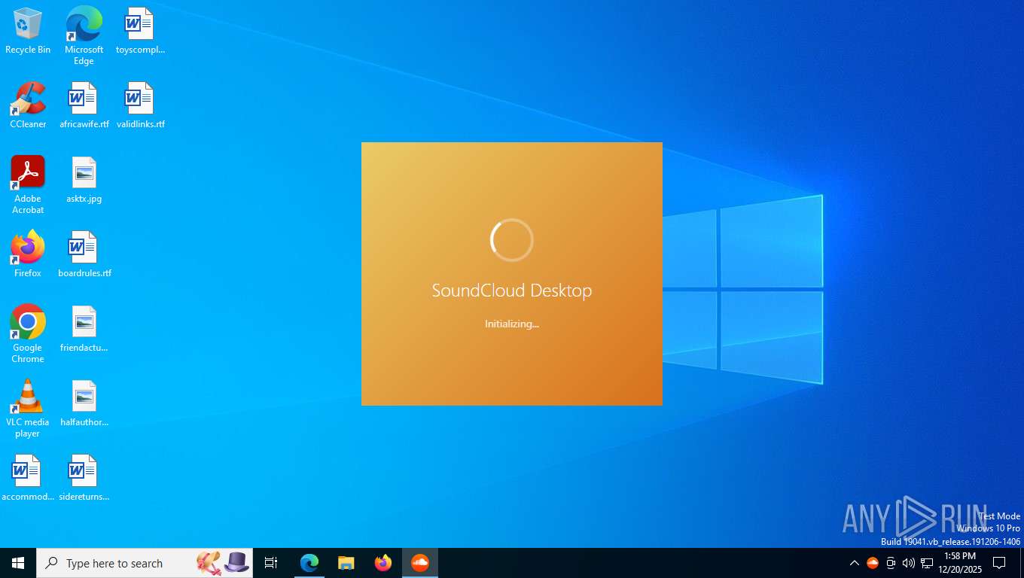This screenshot has height=578, width=1024.
Task: Launch Microsoft Edge from desktop shortcut
Action: click(x=84, y=35)
